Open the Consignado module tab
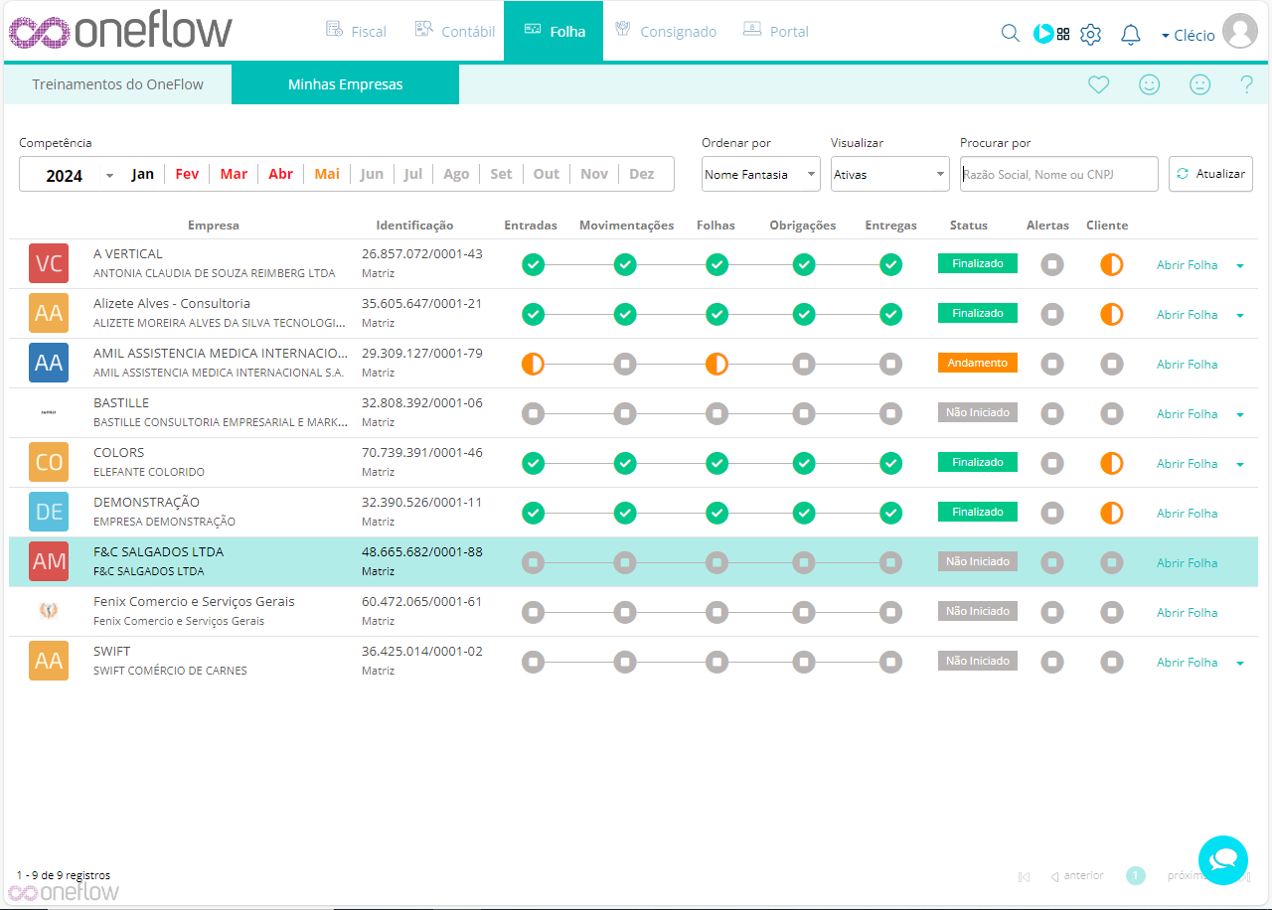The image size is (1272, 910). 666,31
